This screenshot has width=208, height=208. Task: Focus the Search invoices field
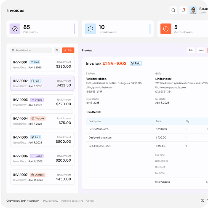click(31, 50)
